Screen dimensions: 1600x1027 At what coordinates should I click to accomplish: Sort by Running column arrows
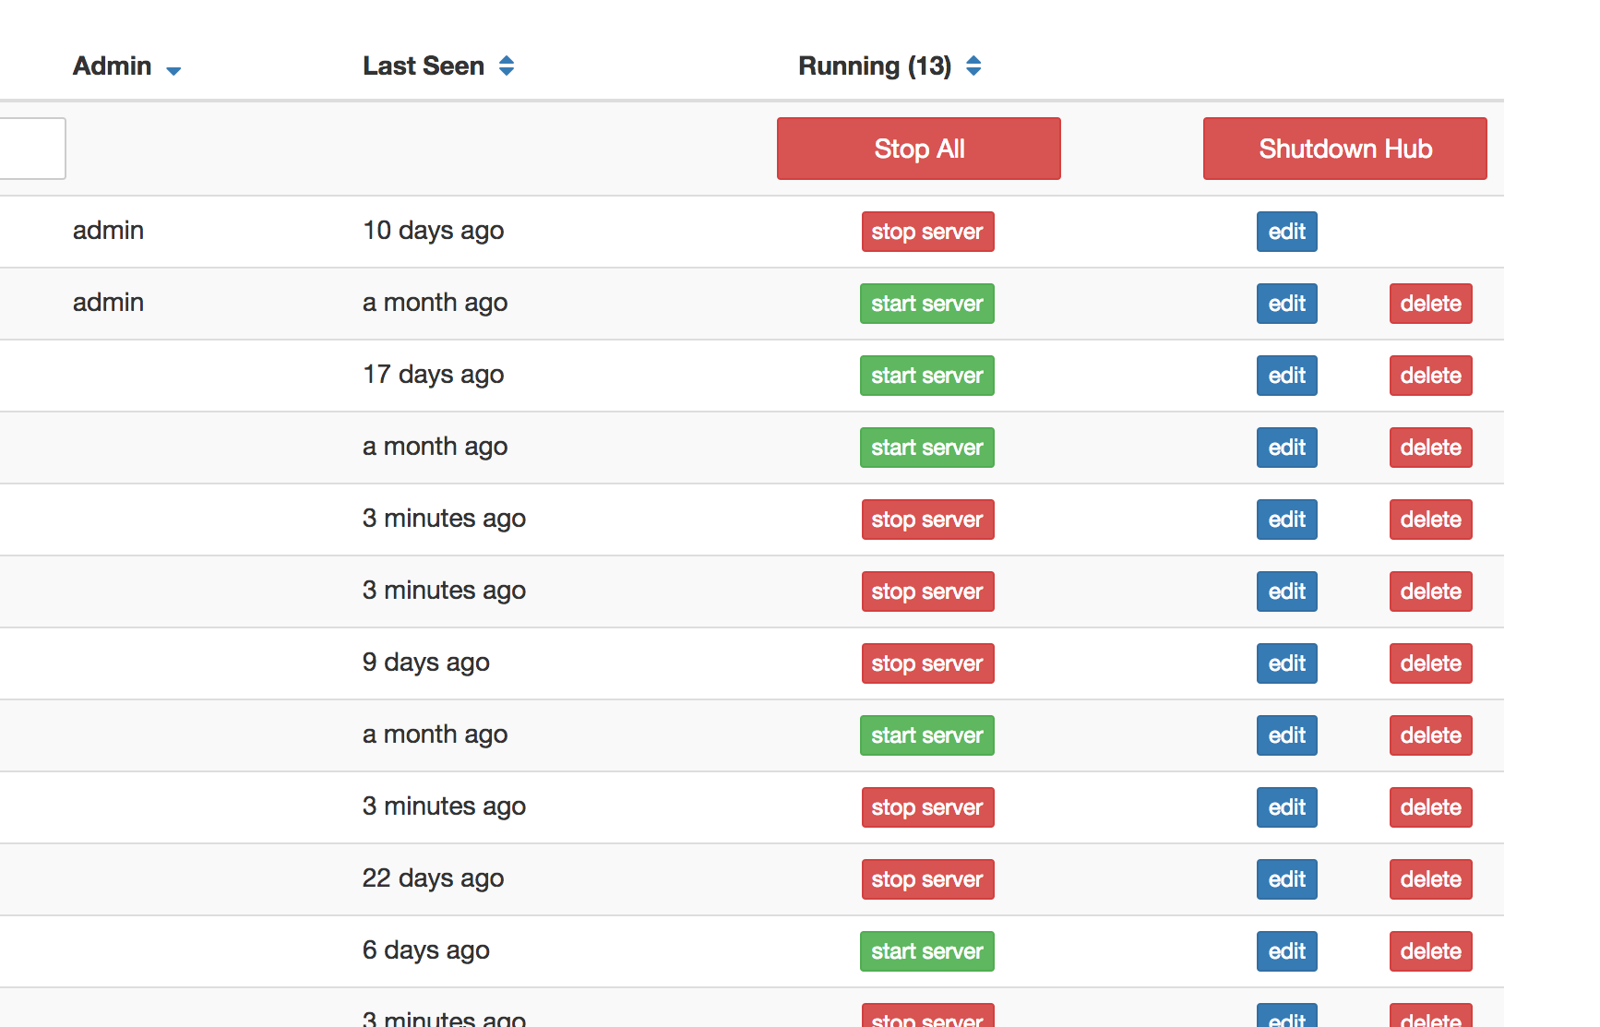point(973,66)
